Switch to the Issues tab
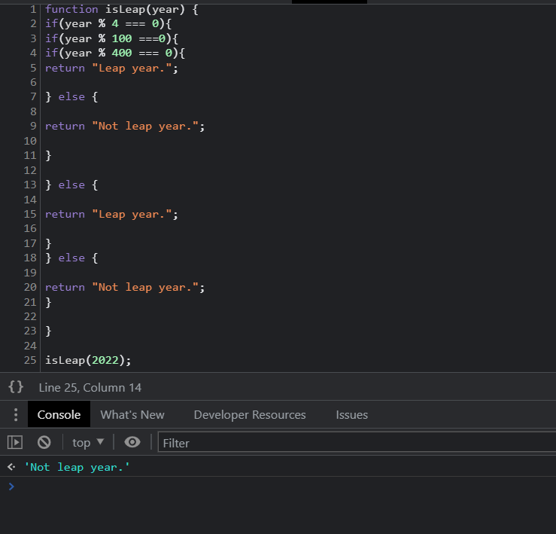The width and height of the screenshot is (556, 534). (x=352, y=415)
